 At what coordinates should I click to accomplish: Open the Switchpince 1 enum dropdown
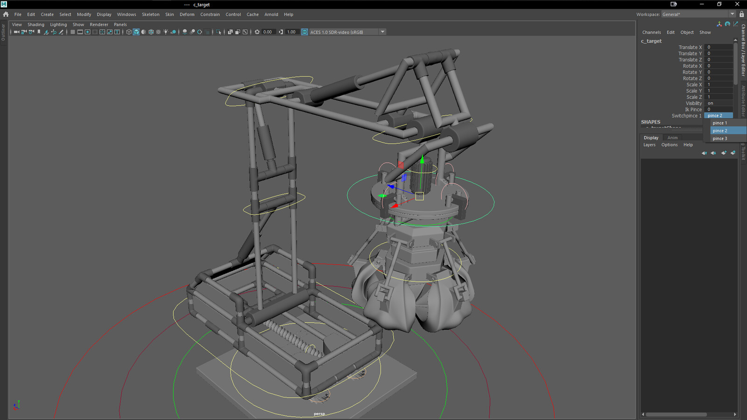click(x=719, y=116)
